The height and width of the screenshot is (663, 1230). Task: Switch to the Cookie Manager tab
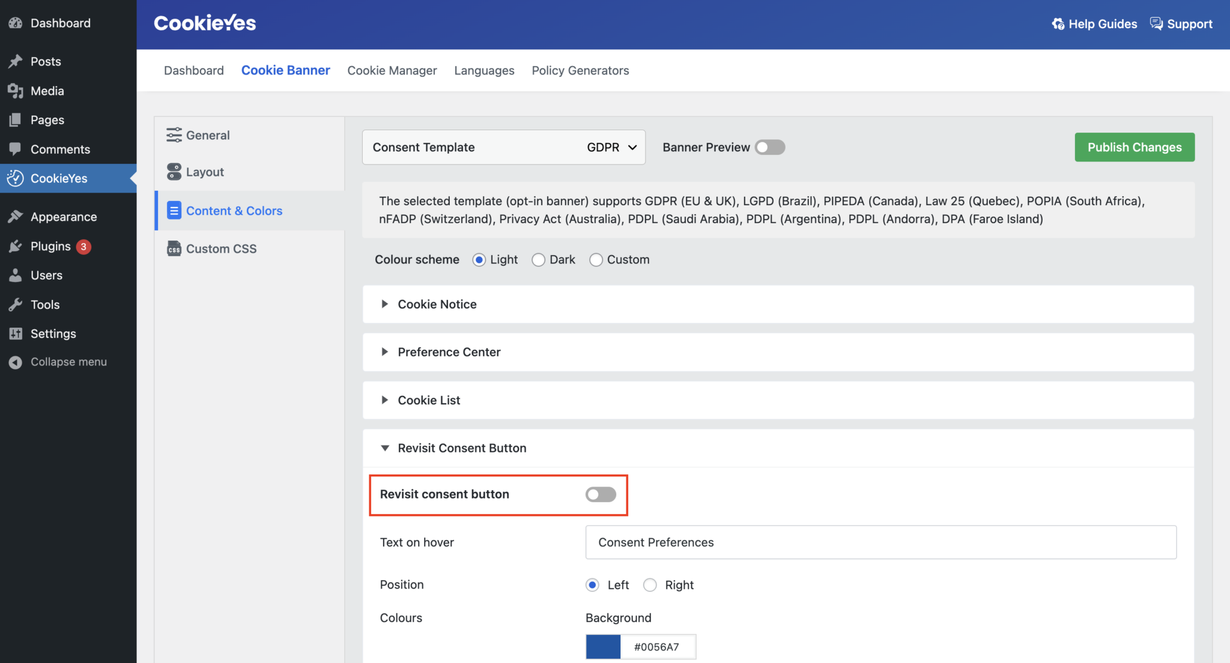392,70
